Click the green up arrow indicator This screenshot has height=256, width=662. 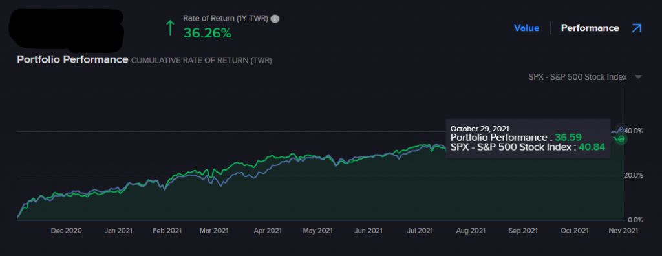(170, 27)
